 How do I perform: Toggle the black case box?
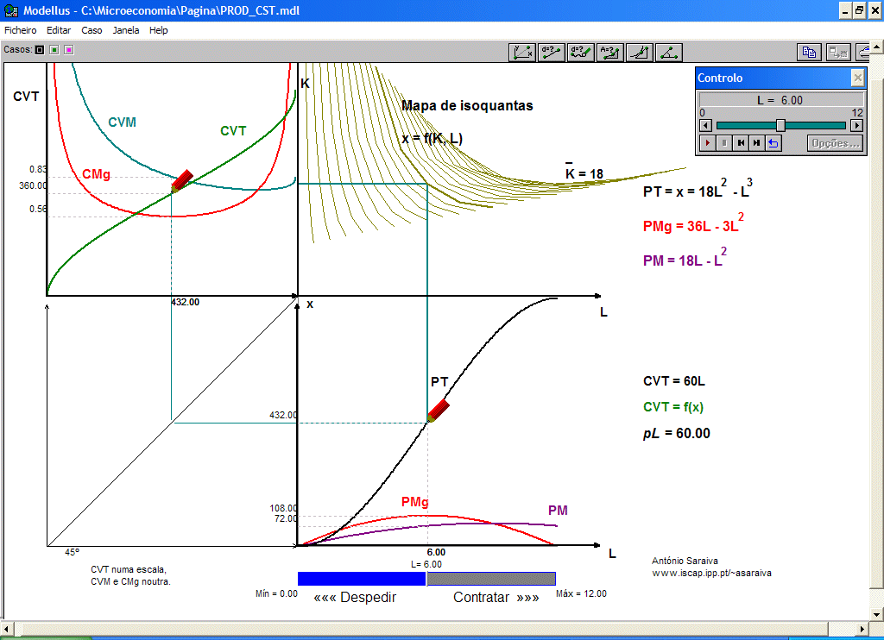(40, 50)
